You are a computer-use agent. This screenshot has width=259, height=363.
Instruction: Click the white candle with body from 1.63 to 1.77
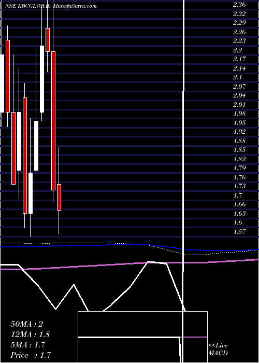tap(31, 193)
